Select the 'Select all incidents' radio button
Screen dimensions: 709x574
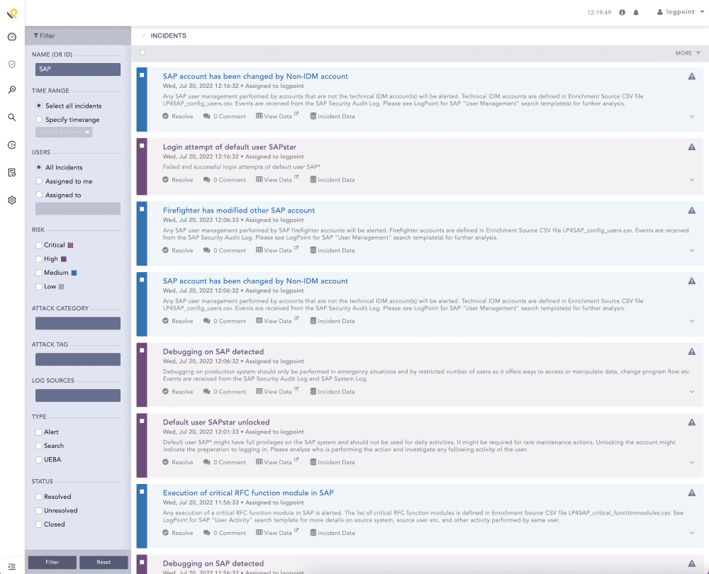click(39, 106)
